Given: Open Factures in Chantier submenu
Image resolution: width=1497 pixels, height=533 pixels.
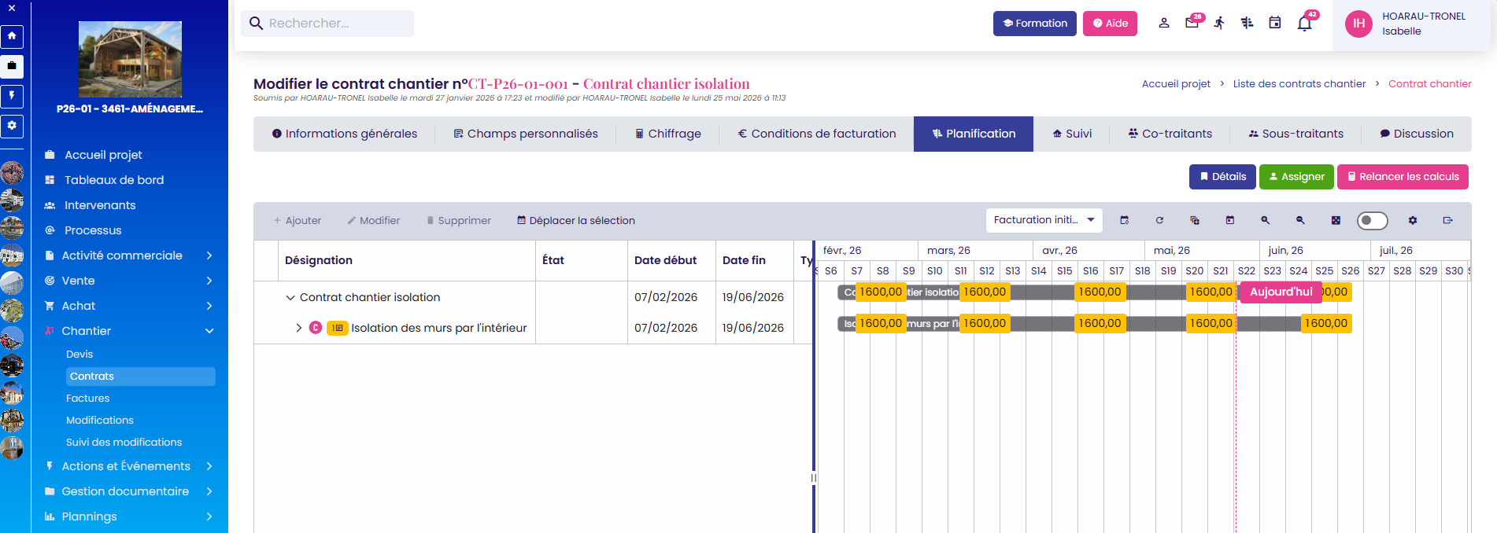Looking at the screenshot, I should (88, 399).
